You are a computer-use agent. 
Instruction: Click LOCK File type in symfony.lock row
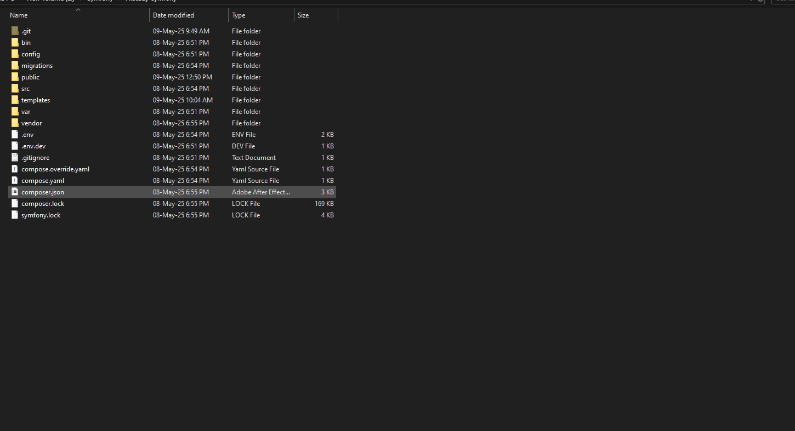point(246,215)
